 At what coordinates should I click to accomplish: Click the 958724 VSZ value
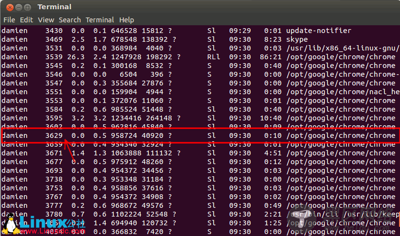[x=124, y=135]
